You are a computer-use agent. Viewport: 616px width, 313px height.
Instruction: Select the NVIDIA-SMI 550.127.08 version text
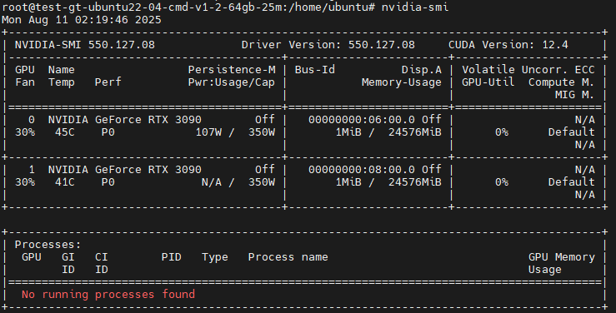click(85, 45)
